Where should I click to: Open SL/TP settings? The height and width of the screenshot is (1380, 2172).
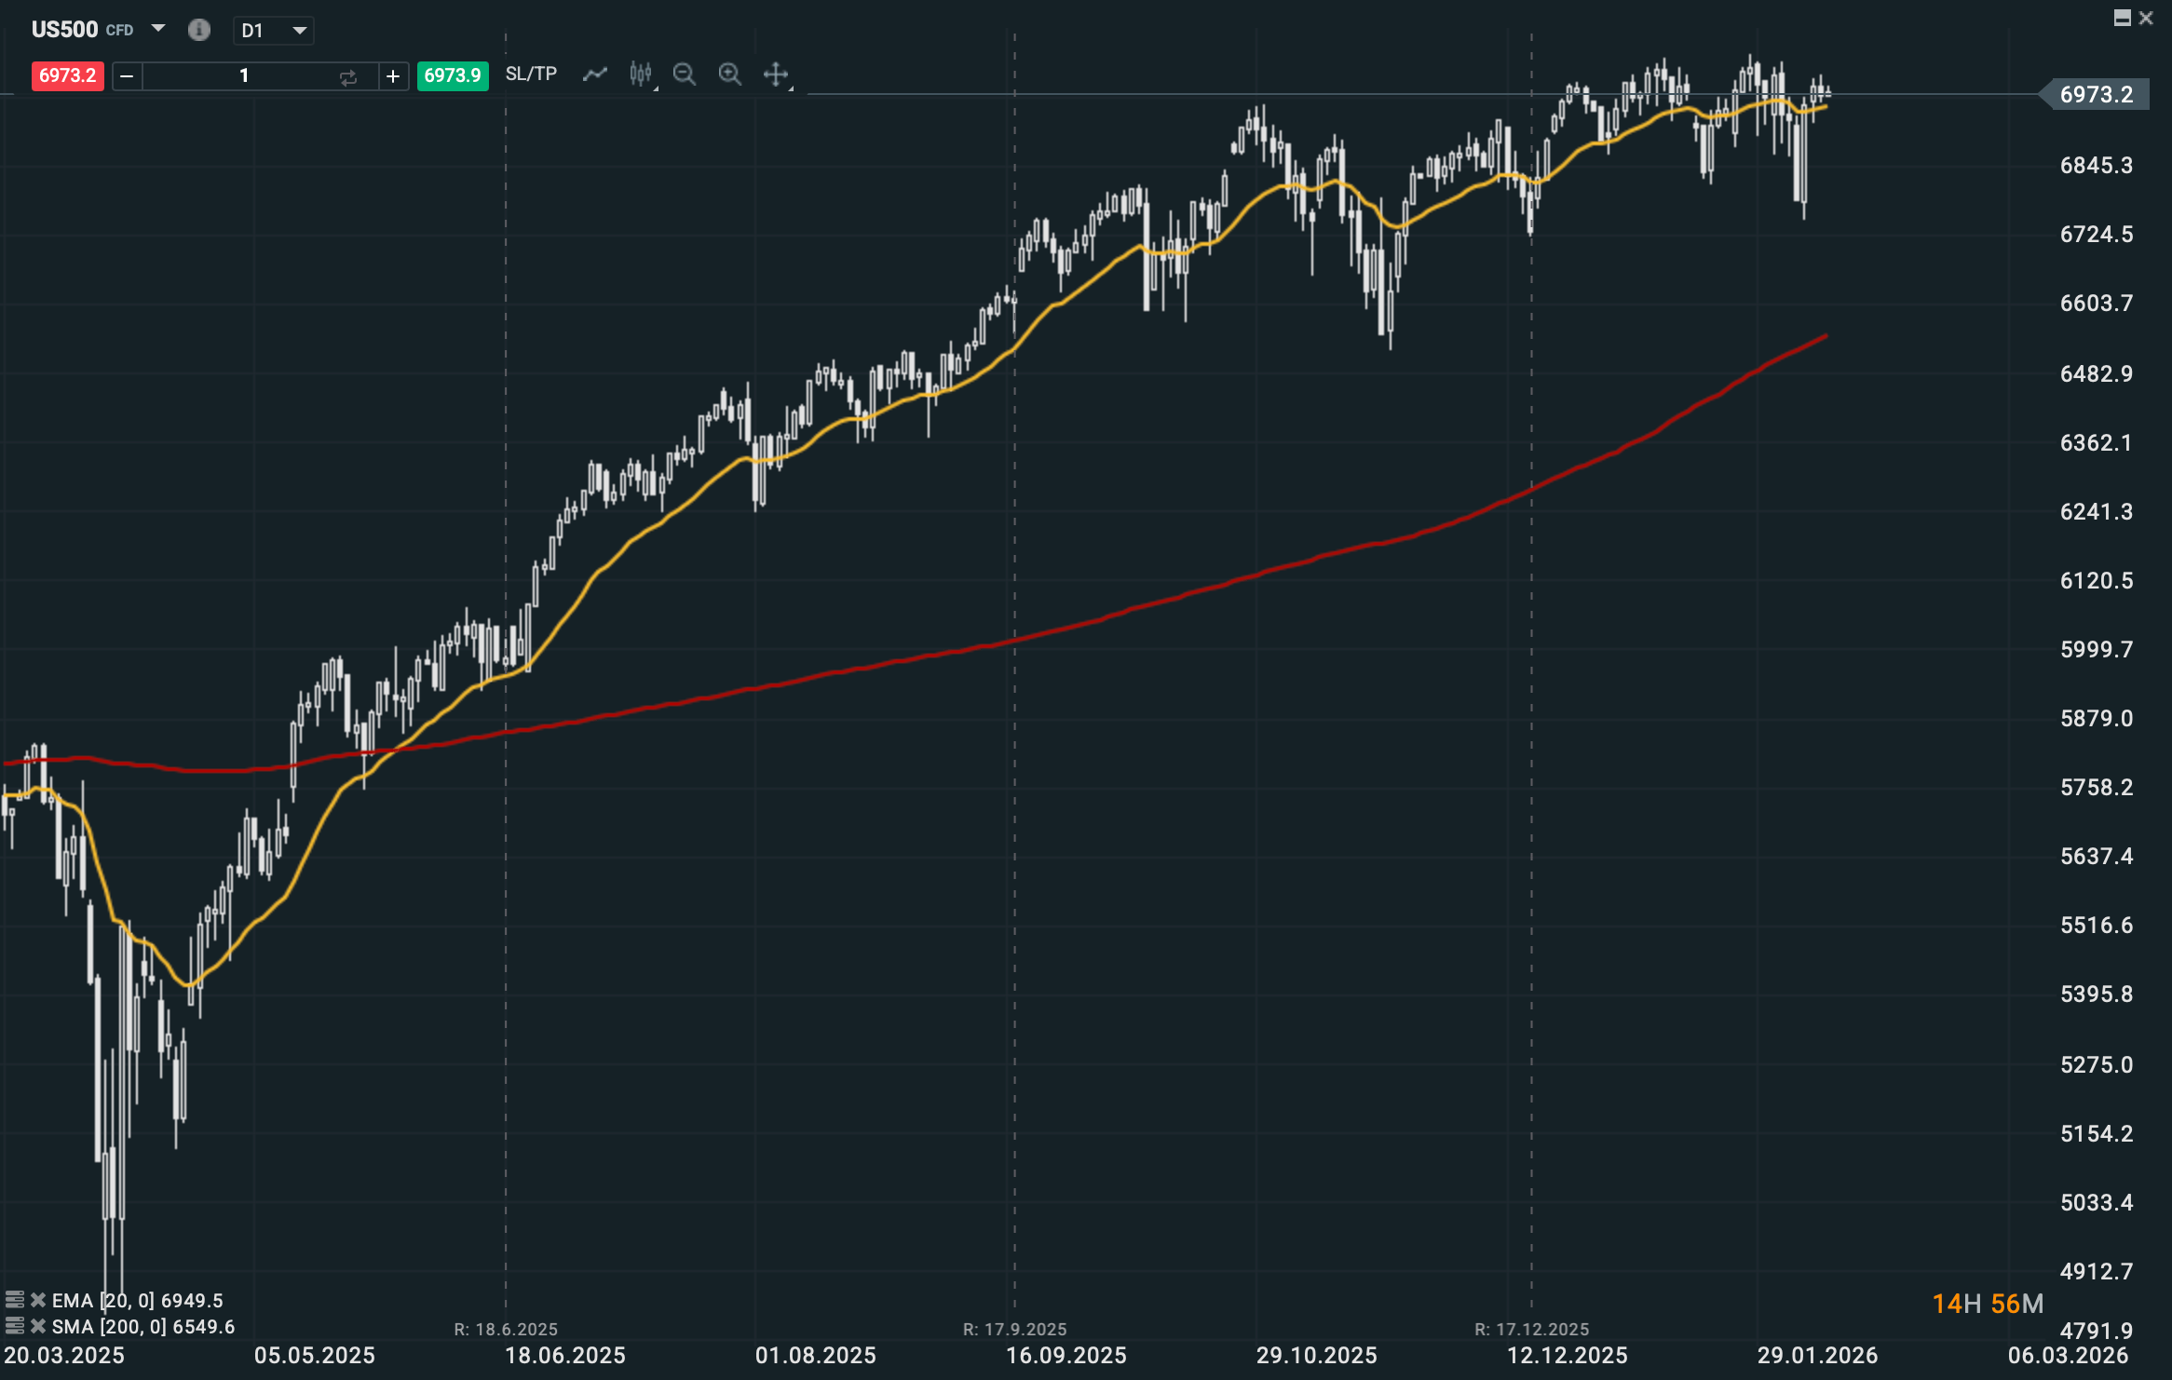[531, 74]
